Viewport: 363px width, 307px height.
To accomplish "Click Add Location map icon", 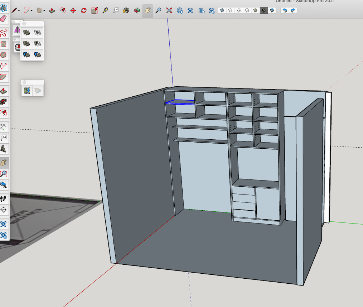I will tap(27, 91).
